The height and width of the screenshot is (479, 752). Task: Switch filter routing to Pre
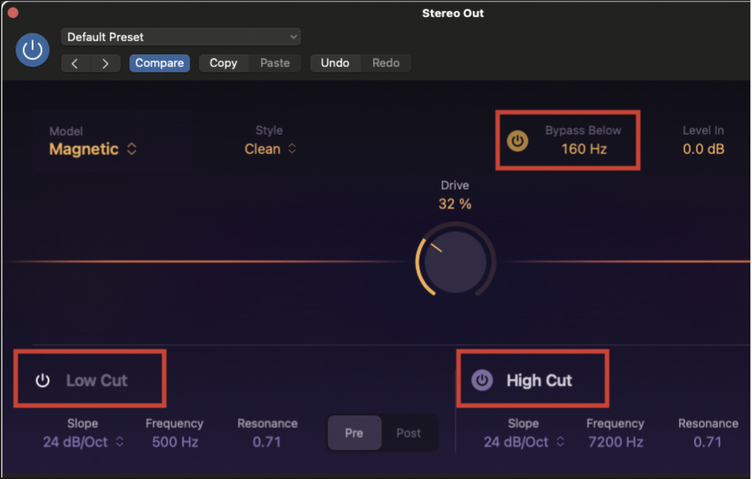pos(355,433)
